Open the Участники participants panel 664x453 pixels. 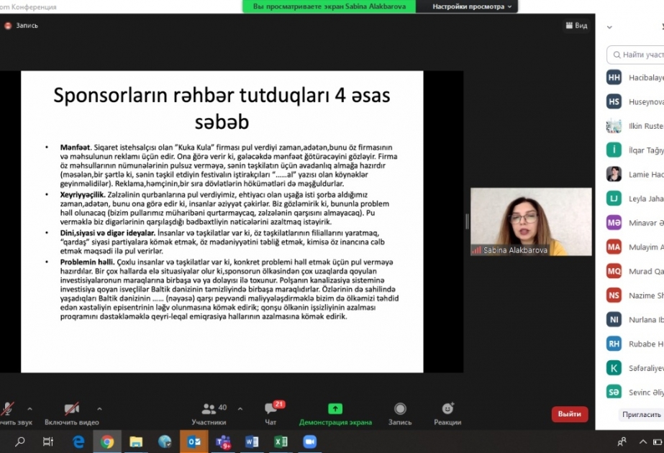(209, 413)
